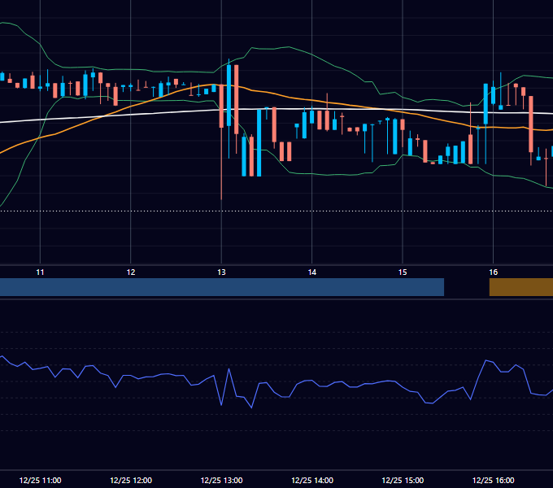Click the 12/25 16:00 time axis label
The width and height of the screenshot is (553, 488).
(493, 480)
